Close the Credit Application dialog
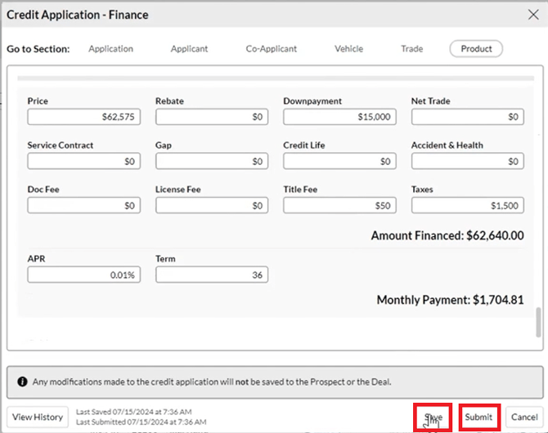The image size is (548, 433). pos(534,15)
